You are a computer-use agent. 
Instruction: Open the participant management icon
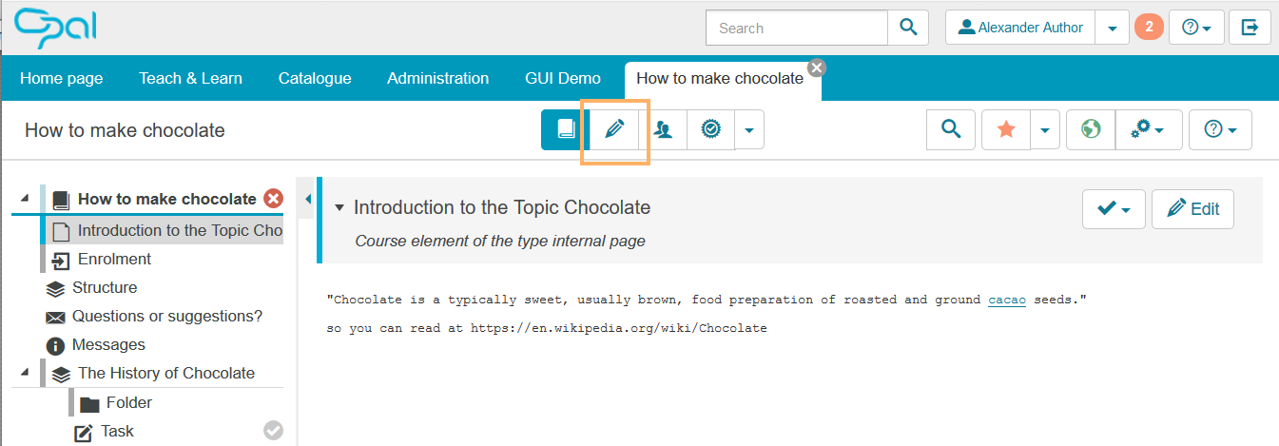pos(663,129)
